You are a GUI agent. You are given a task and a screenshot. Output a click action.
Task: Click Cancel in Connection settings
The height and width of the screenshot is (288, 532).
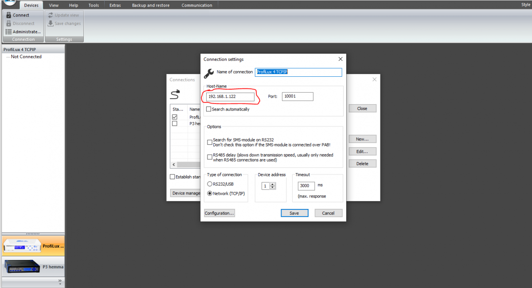(x=329, y=213)
